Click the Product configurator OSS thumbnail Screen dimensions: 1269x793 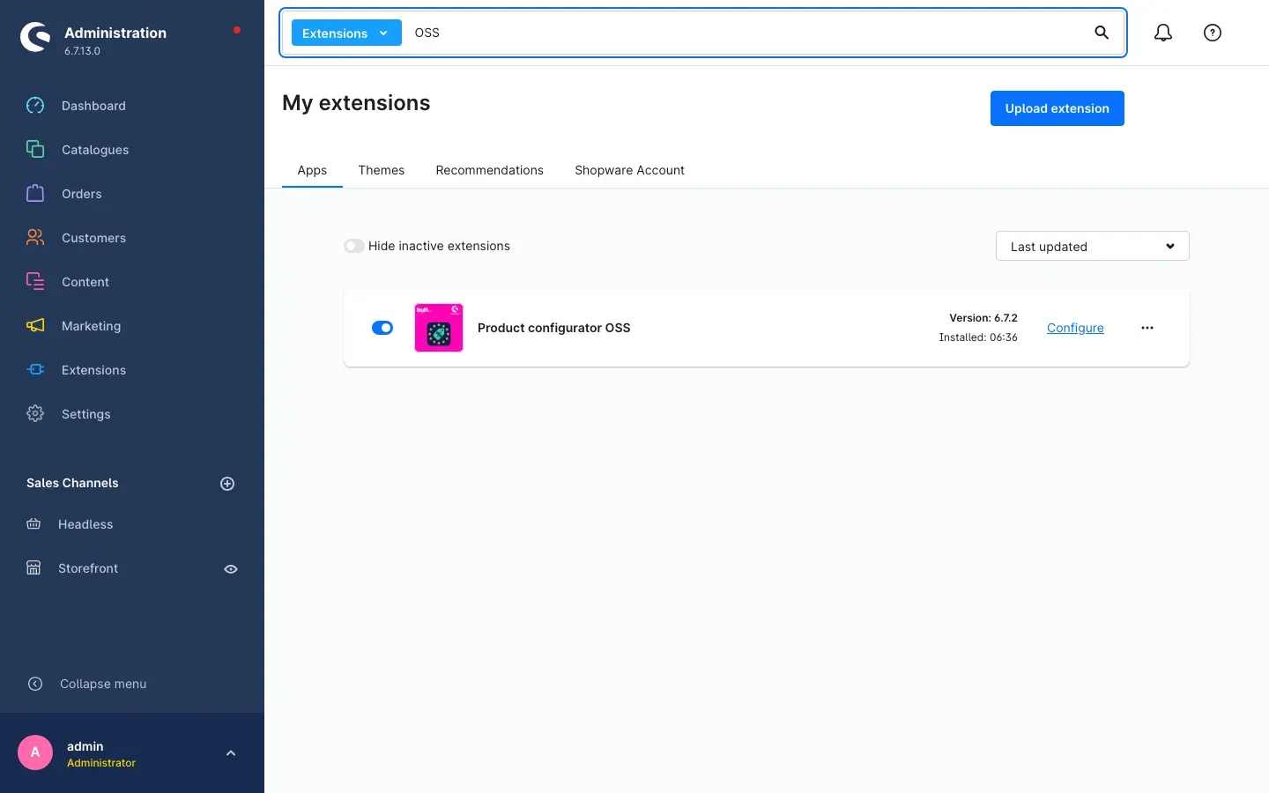coord(439,328)
